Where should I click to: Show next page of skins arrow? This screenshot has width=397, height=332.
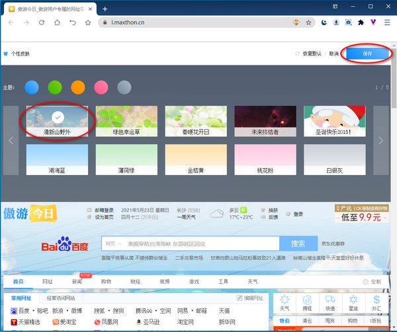pyautogui.click(x=380, y=140)
